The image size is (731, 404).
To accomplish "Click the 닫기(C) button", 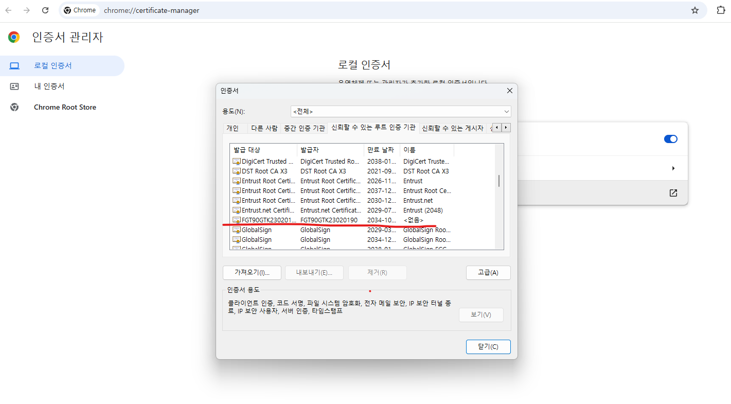I will (x=488, y=347).
